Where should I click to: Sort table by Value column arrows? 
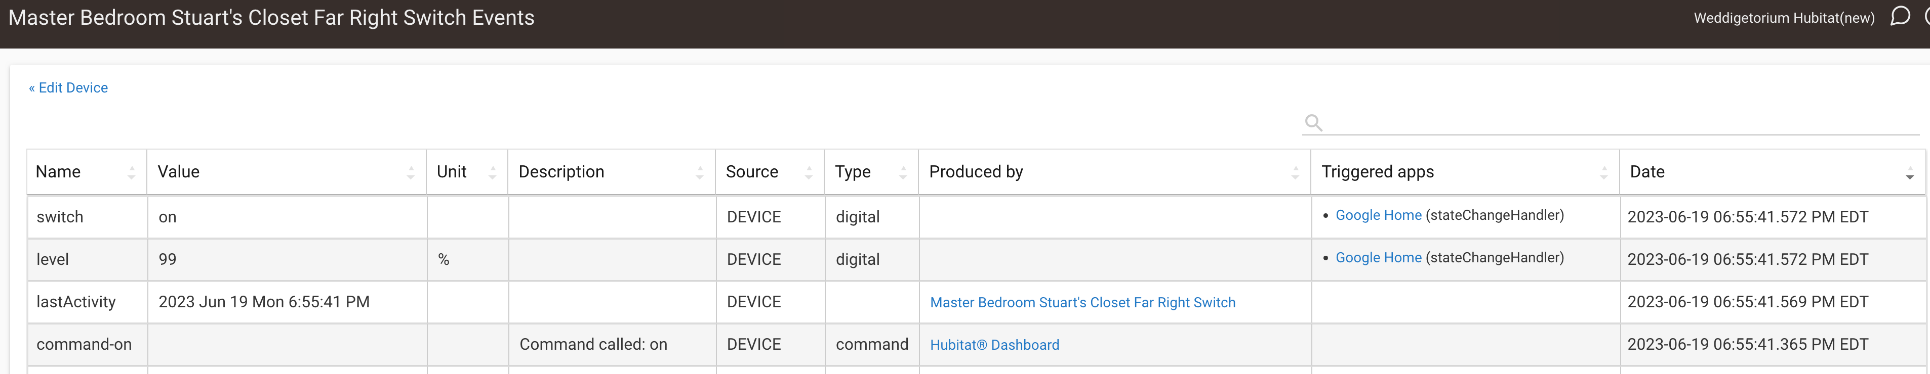411,173
